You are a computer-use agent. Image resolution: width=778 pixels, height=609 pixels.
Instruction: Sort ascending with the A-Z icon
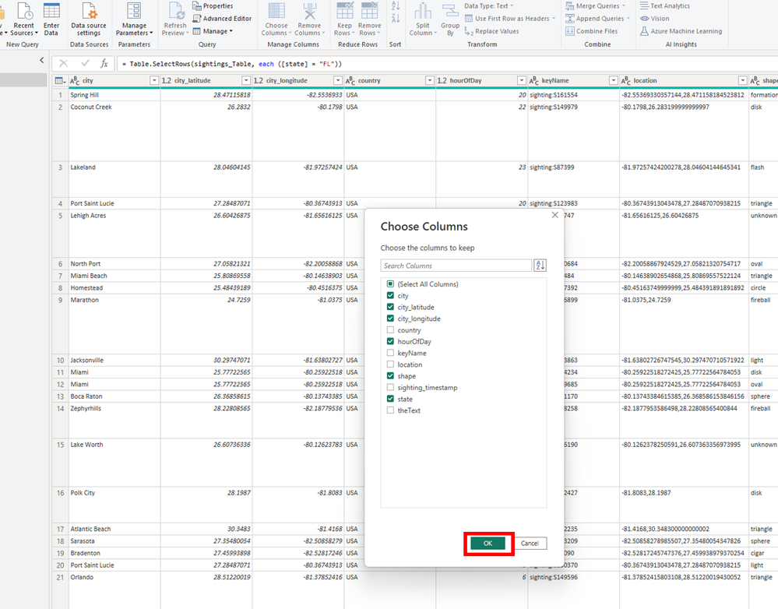point(396,6)
